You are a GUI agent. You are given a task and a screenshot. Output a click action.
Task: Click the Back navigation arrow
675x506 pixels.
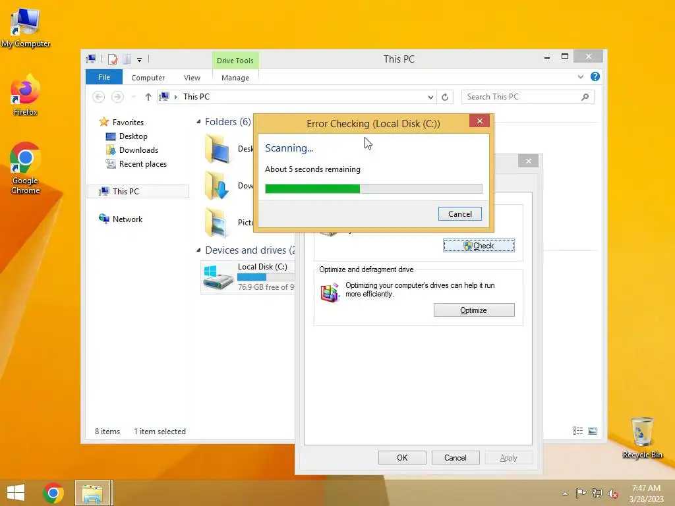click(x=99, y=97)
